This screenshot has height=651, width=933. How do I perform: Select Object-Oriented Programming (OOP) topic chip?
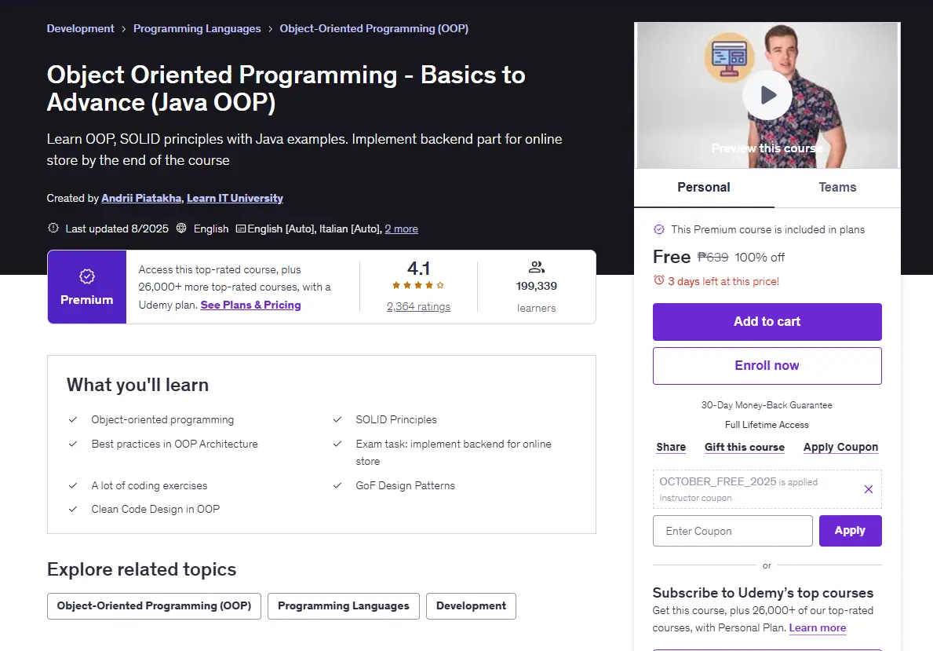pos(154,605)
